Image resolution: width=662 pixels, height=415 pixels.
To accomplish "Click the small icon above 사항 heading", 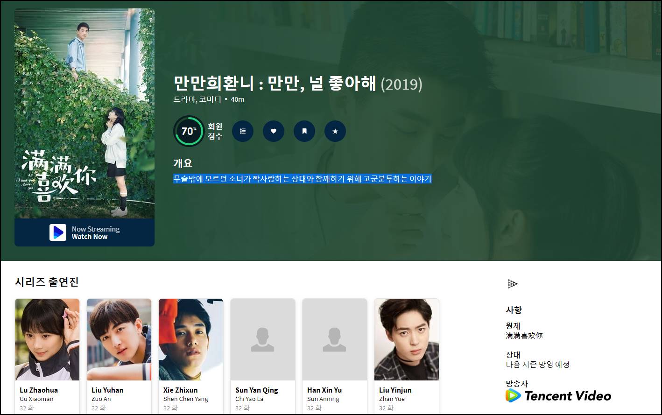I will 512,283.
